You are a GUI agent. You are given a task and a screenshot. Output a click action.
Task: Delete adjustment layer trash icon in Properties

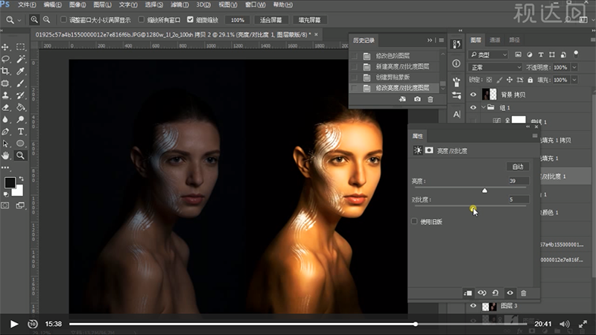point(524,293)
